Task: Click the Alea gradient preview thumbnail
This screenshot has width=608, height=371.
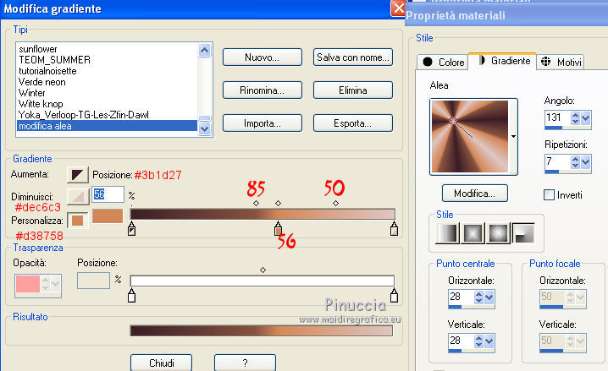Action: coord(470,137)
